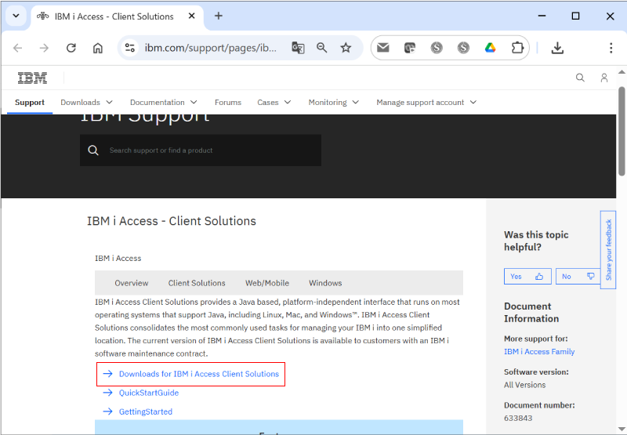Click the zoom magnifier icon in address bar
This screenshot has height=435, width=627.
click(322, 48)
